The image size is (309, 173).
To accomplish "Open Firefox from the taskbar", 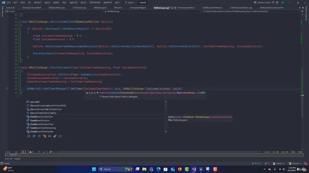I will (180, 169).
